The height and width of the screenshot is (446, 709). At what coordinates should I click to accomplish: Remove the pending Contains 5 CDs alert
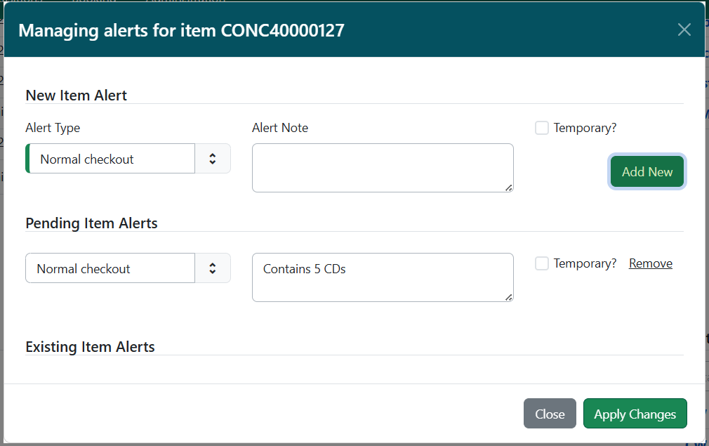(x=650, y=263)
